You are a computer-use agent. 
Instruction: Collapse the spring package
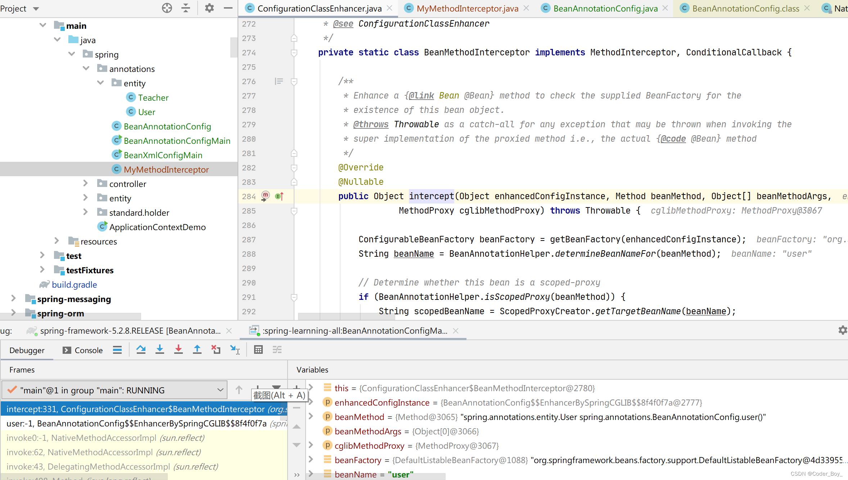coord(72,54)
